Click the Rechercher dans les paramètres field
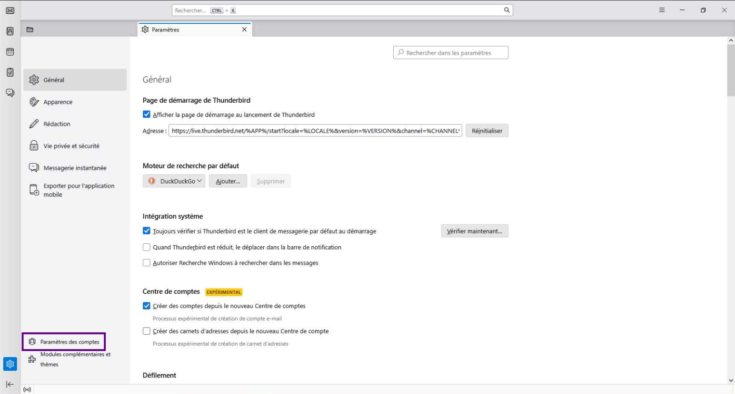This screenshot has width=735, height=394. point(451,53)
